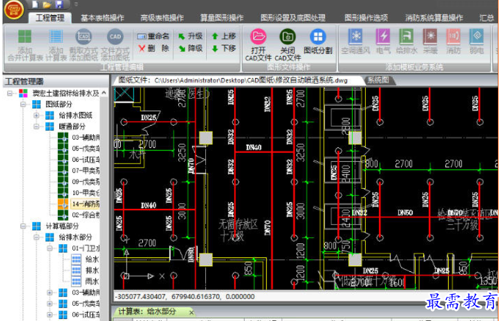Collapse the 图纸部分 tree node

[23, 104]
